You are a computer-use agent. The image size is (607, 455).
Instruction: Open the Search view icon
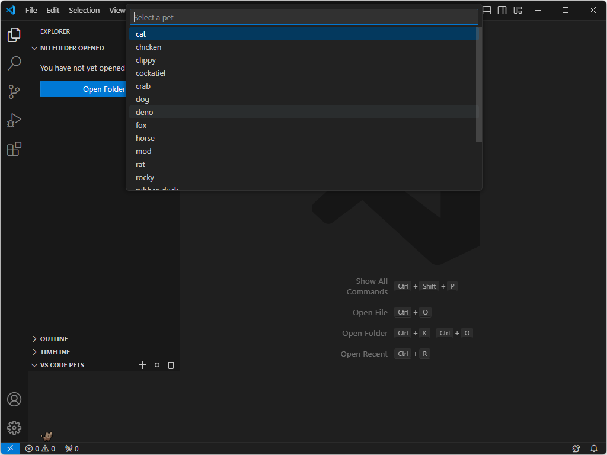(x=14, y=63)
